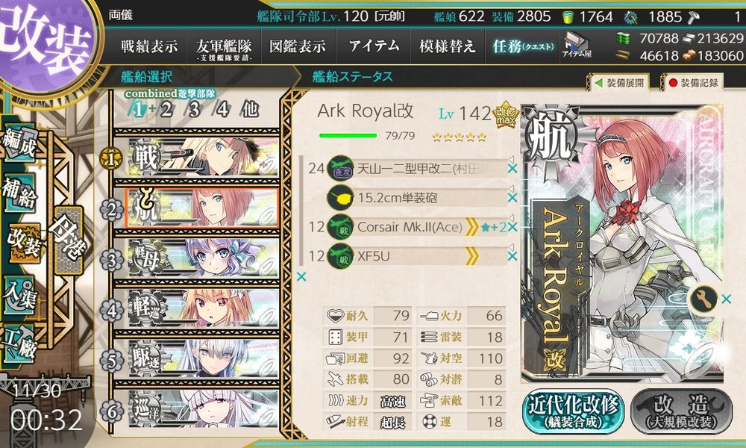The image size is (746, 448).
Task: Select the 15.2cm単装砲 yellow gun icon
Action: coord(341,198)
